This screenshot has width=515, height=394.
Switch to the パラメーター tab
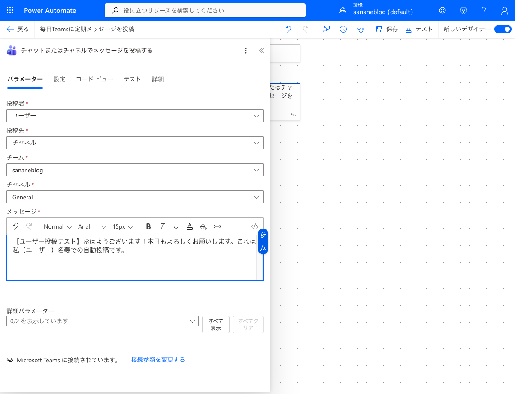click(25, 79)
